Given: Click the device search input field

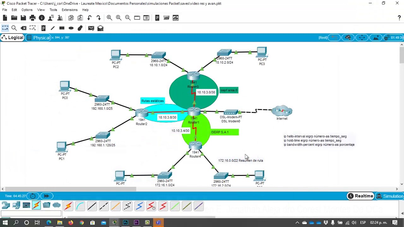Looking at the screenshot, I should point(31,214).
